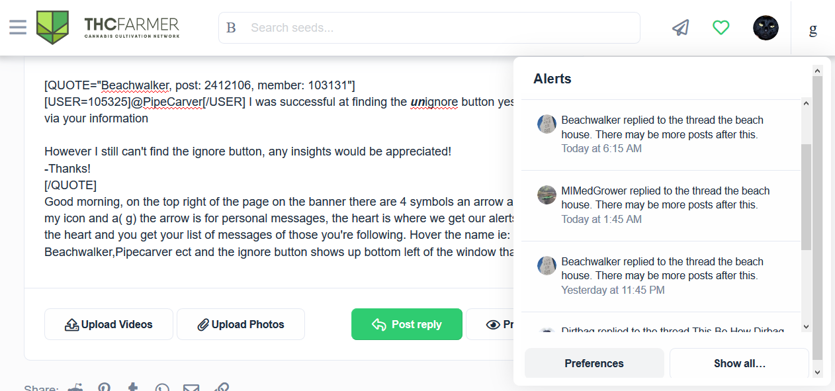Image resolution: width=835 pixels, height=391 pixels.
Task: Click 'via your information' line in editor
Action: (x=96, y=118)
